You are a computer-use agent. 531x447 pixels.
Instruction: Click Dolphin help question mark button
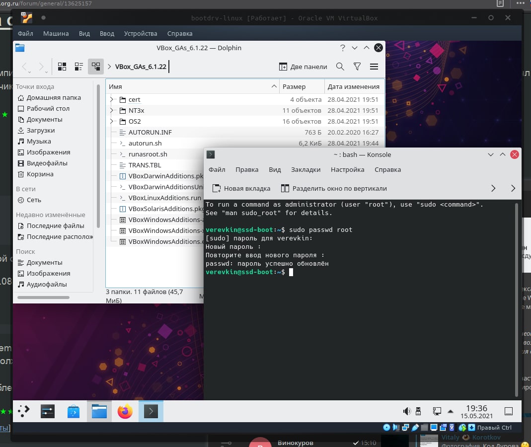pyautogui.click(x=343, y=48)
